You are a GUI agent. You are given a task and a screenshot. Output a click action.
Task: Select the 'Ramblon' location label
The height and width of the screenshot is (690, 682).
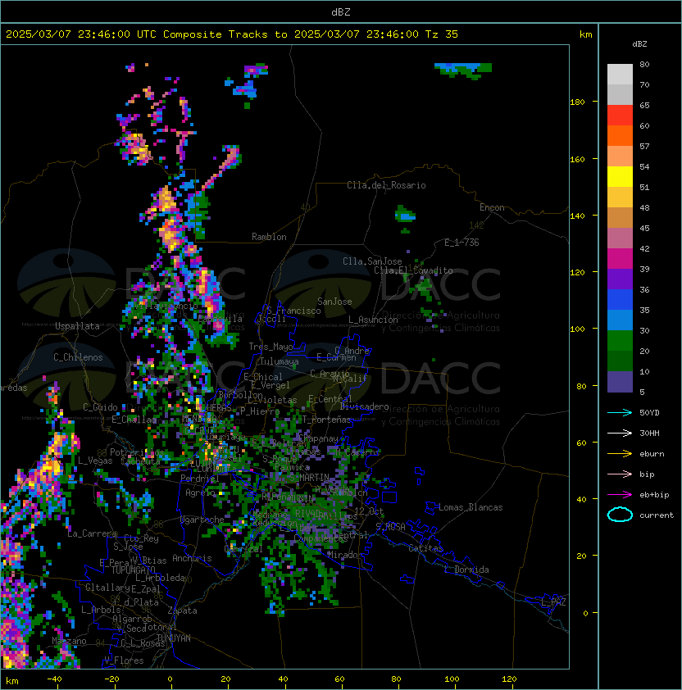click(269, 237)
